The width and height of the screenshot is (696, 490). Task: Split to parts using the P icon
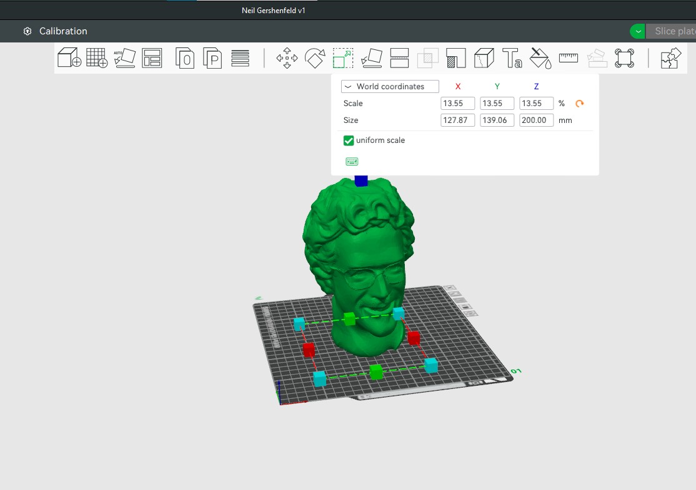coord(212,58)
